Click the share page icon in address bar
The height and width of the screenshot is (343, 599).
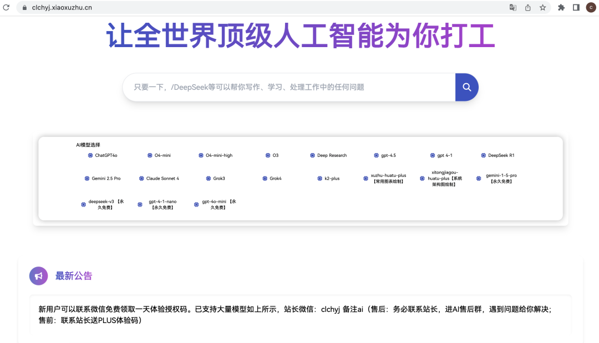click(x=527, y=7)
